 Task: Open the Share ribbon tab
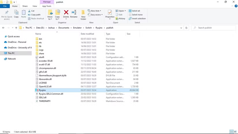point(25,6)
